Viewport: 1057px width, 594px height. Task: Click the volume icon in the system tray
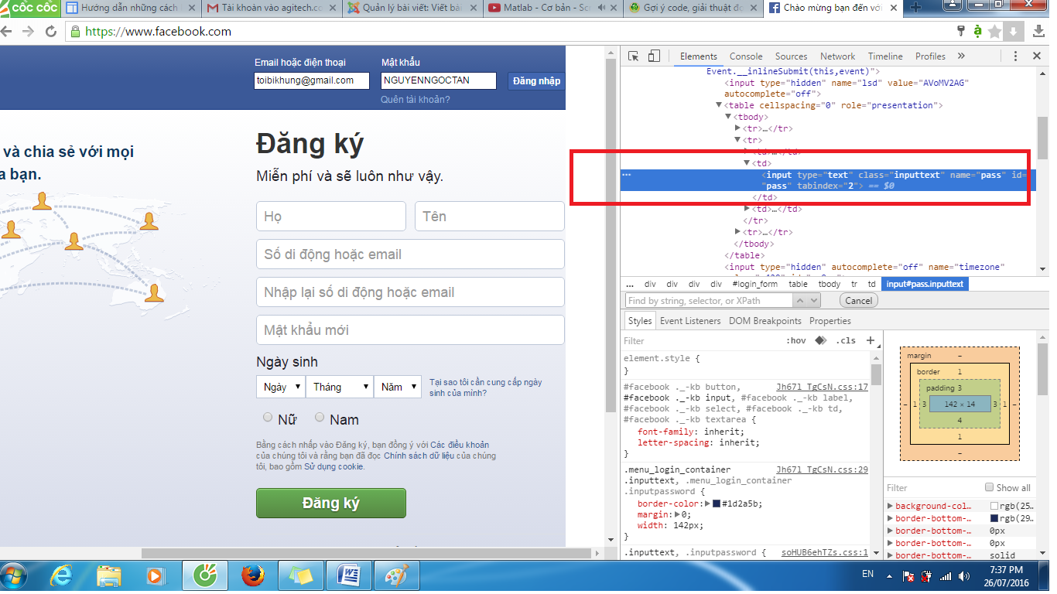coord(964,576)
